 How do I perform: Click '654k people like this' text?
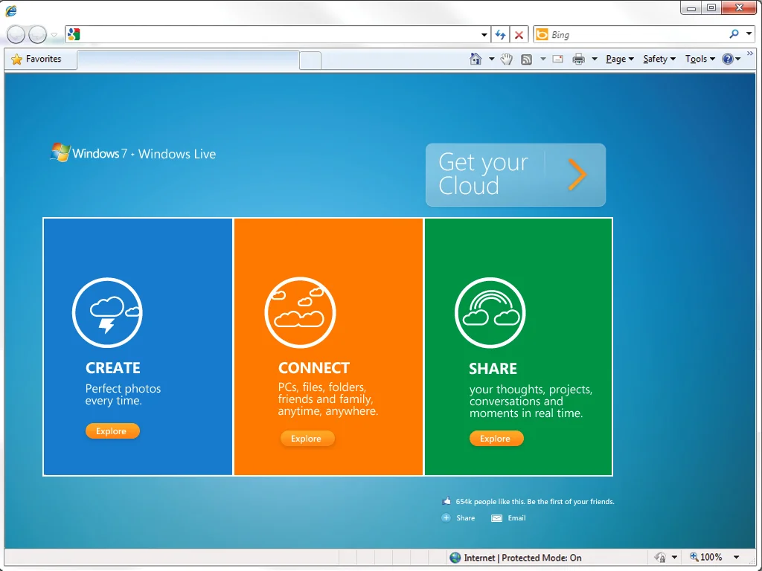(x=490, y=502)
